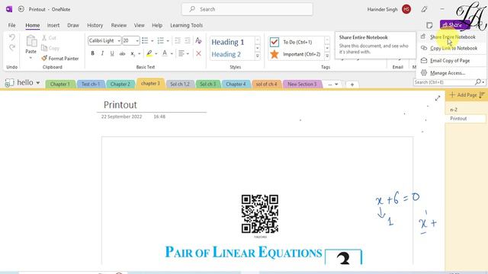The width and height of the screenshot is (488, 274).
Task: Open bullet list style dropdown
Action: point(152,41)
